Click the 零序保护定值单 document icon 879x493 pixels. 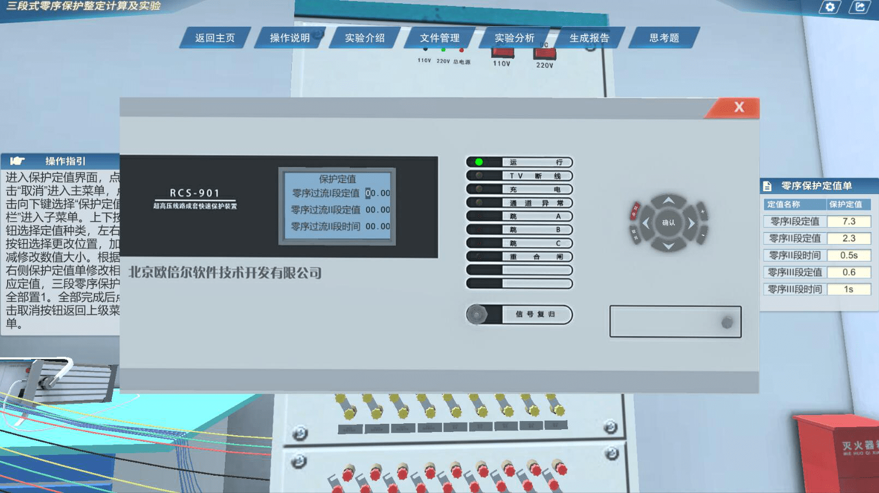(767, 186)
